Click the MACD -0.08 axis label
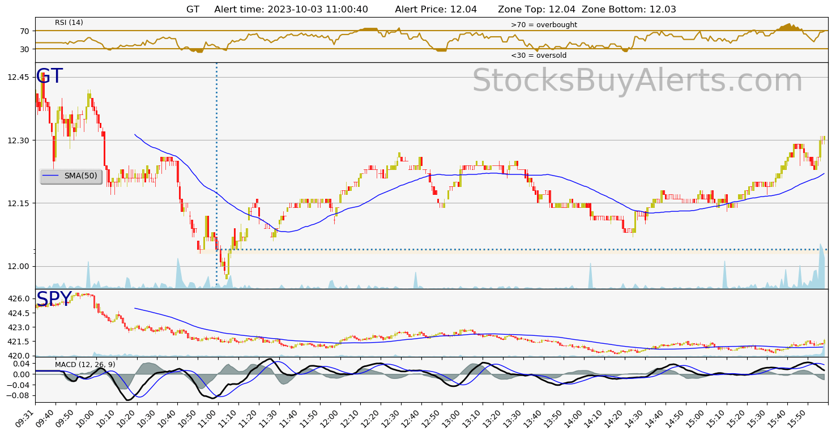This screenshot has height=435, width=836. 18,395
